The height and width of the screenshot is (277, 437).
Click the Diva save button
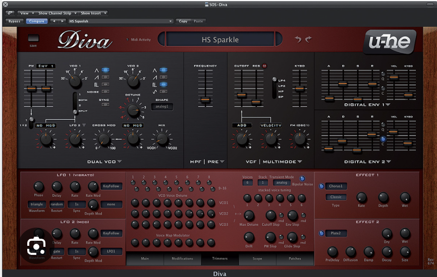coord(33,38)
